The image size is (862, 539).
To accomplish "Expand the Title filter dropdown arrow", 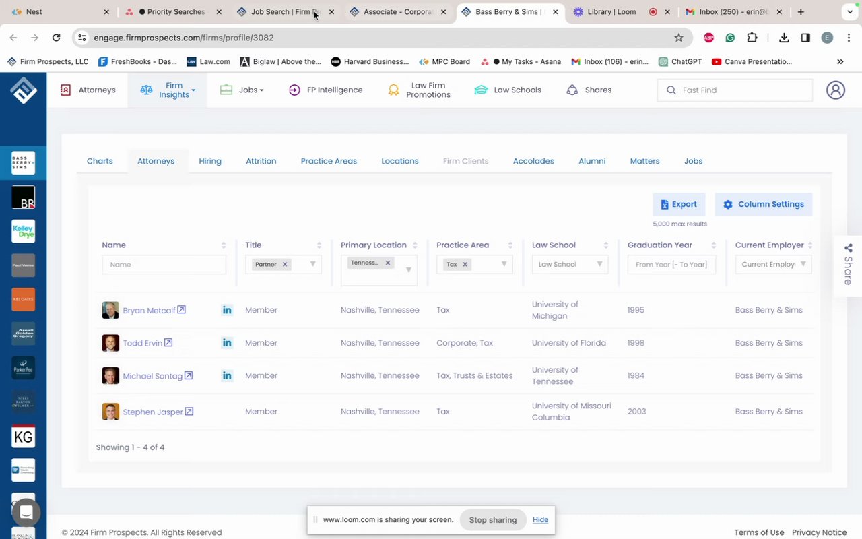I will click(x=312, y=264).
